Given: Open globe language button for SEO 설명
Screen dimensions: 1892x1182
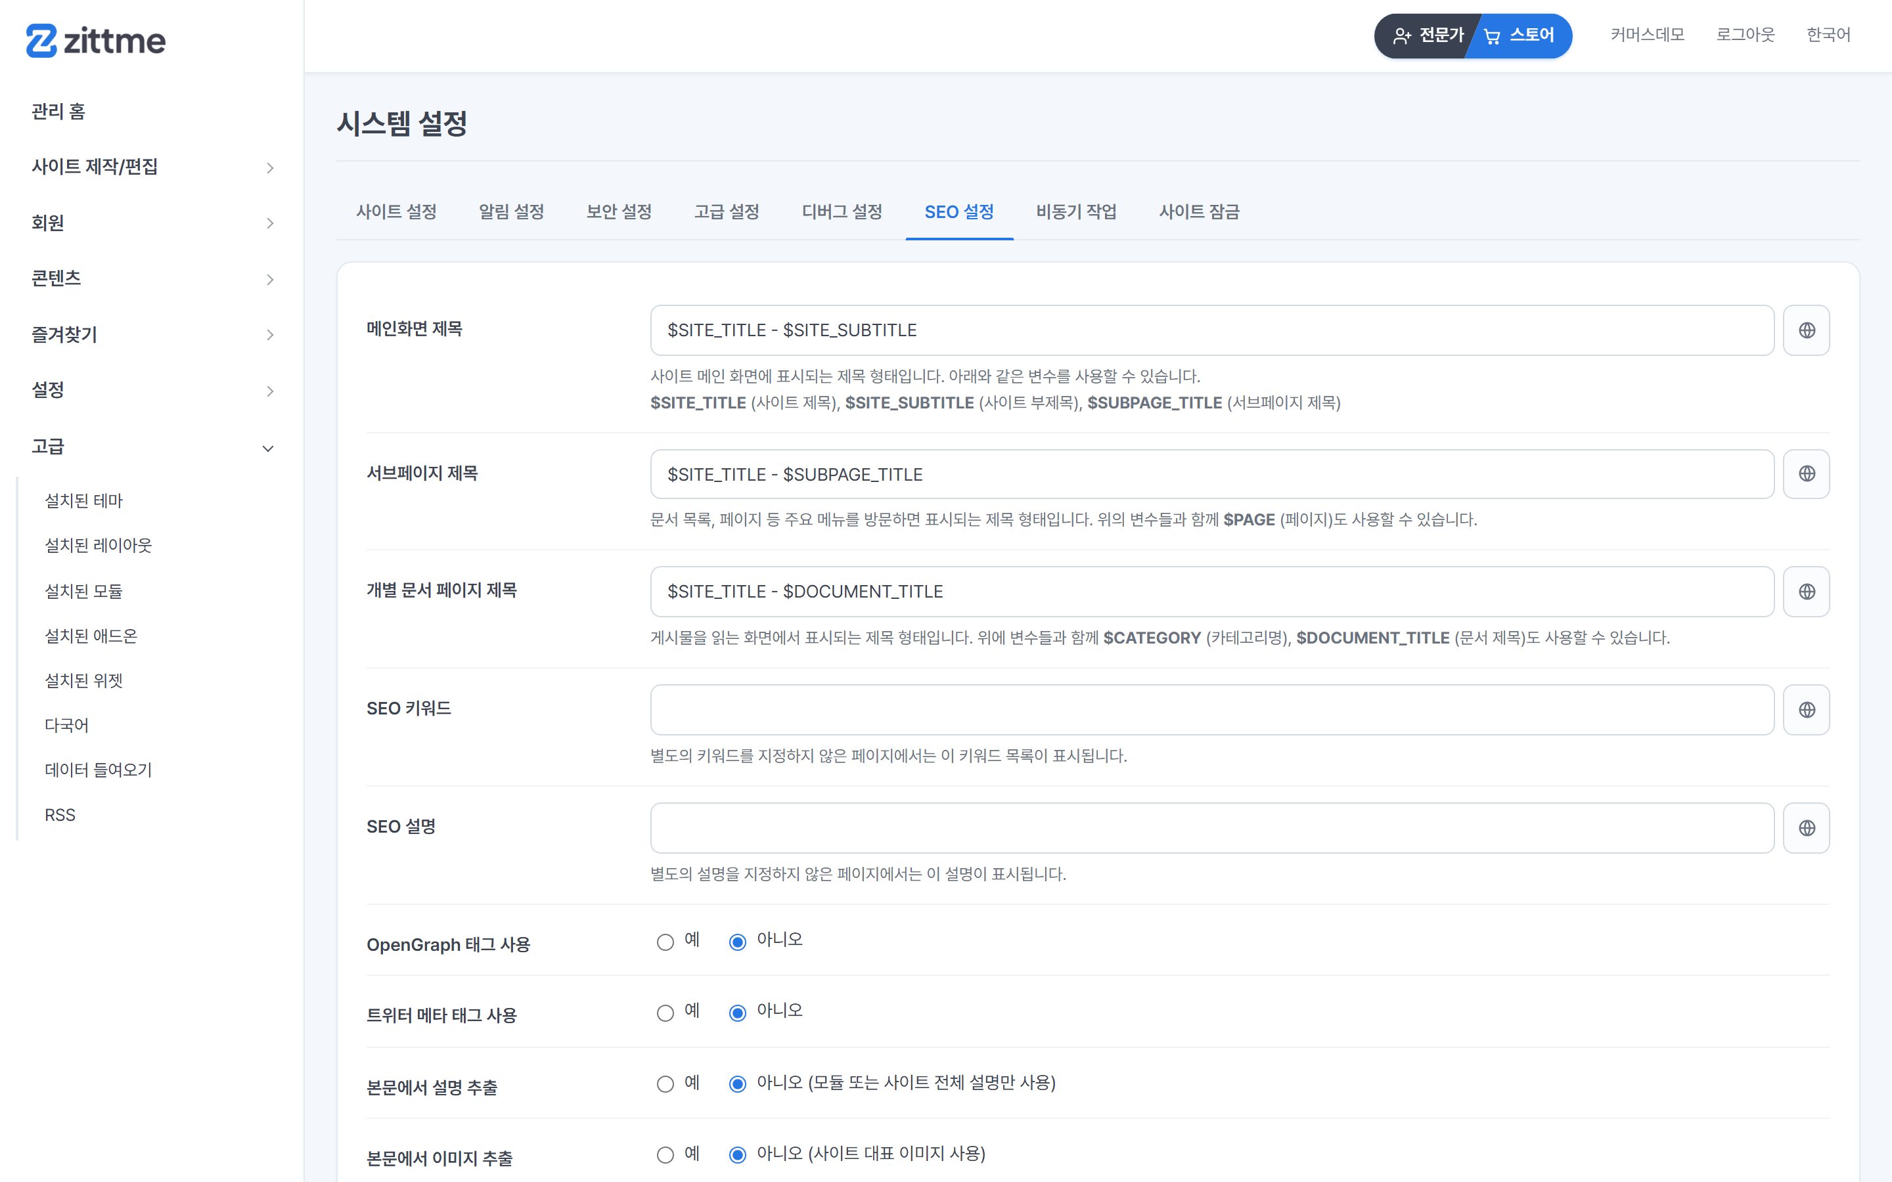Looking at the screenshot, I should (x=1806, y=828).
